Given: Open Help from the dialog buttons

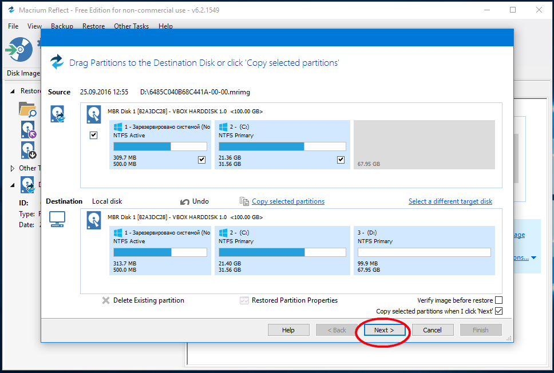Looking at the screenshot, I should pos(288,330).
